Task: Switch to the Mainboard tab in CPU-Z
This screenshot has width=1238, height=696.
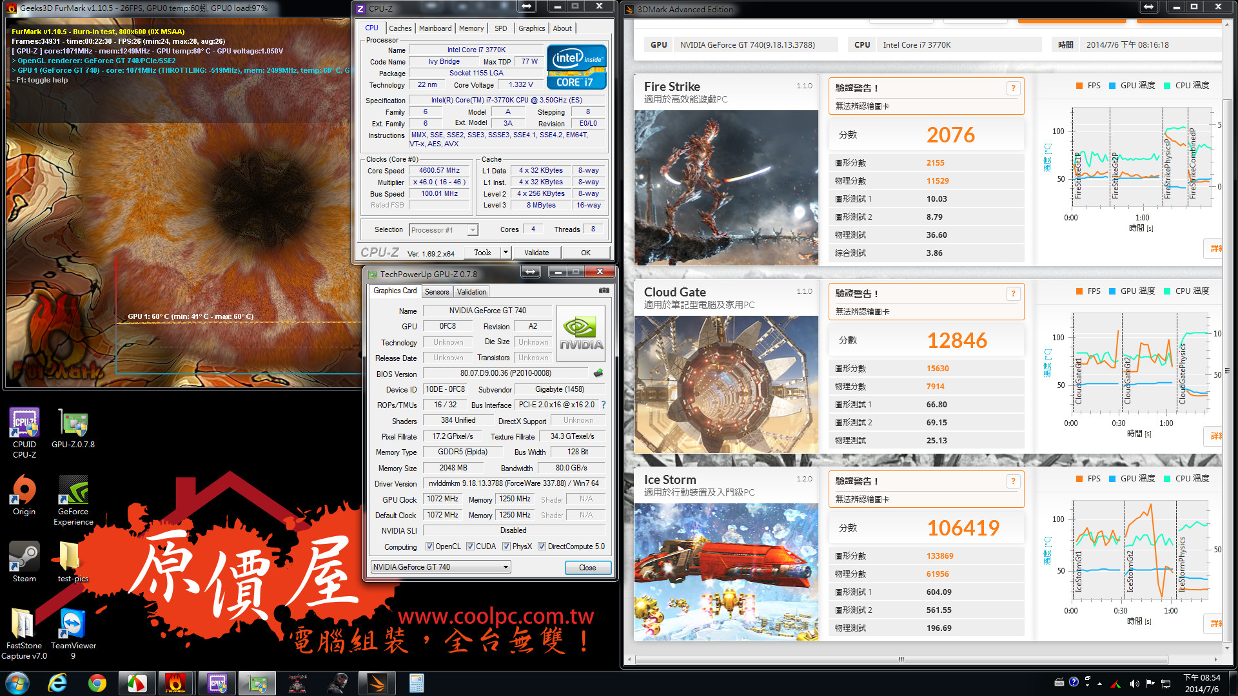Action: point(435,28)
